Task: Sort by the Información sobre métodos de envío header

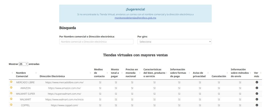Action: click(240, 73)
